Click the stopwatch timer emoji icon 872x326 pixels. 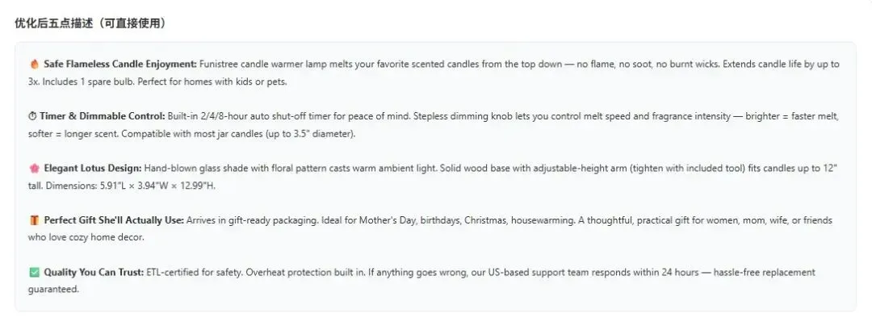pyautogui.click(x=32, y=117)
